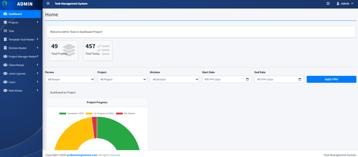The image size is (358, 157).
Task: Expand the Division Master chevron
Action: point(38,48)
